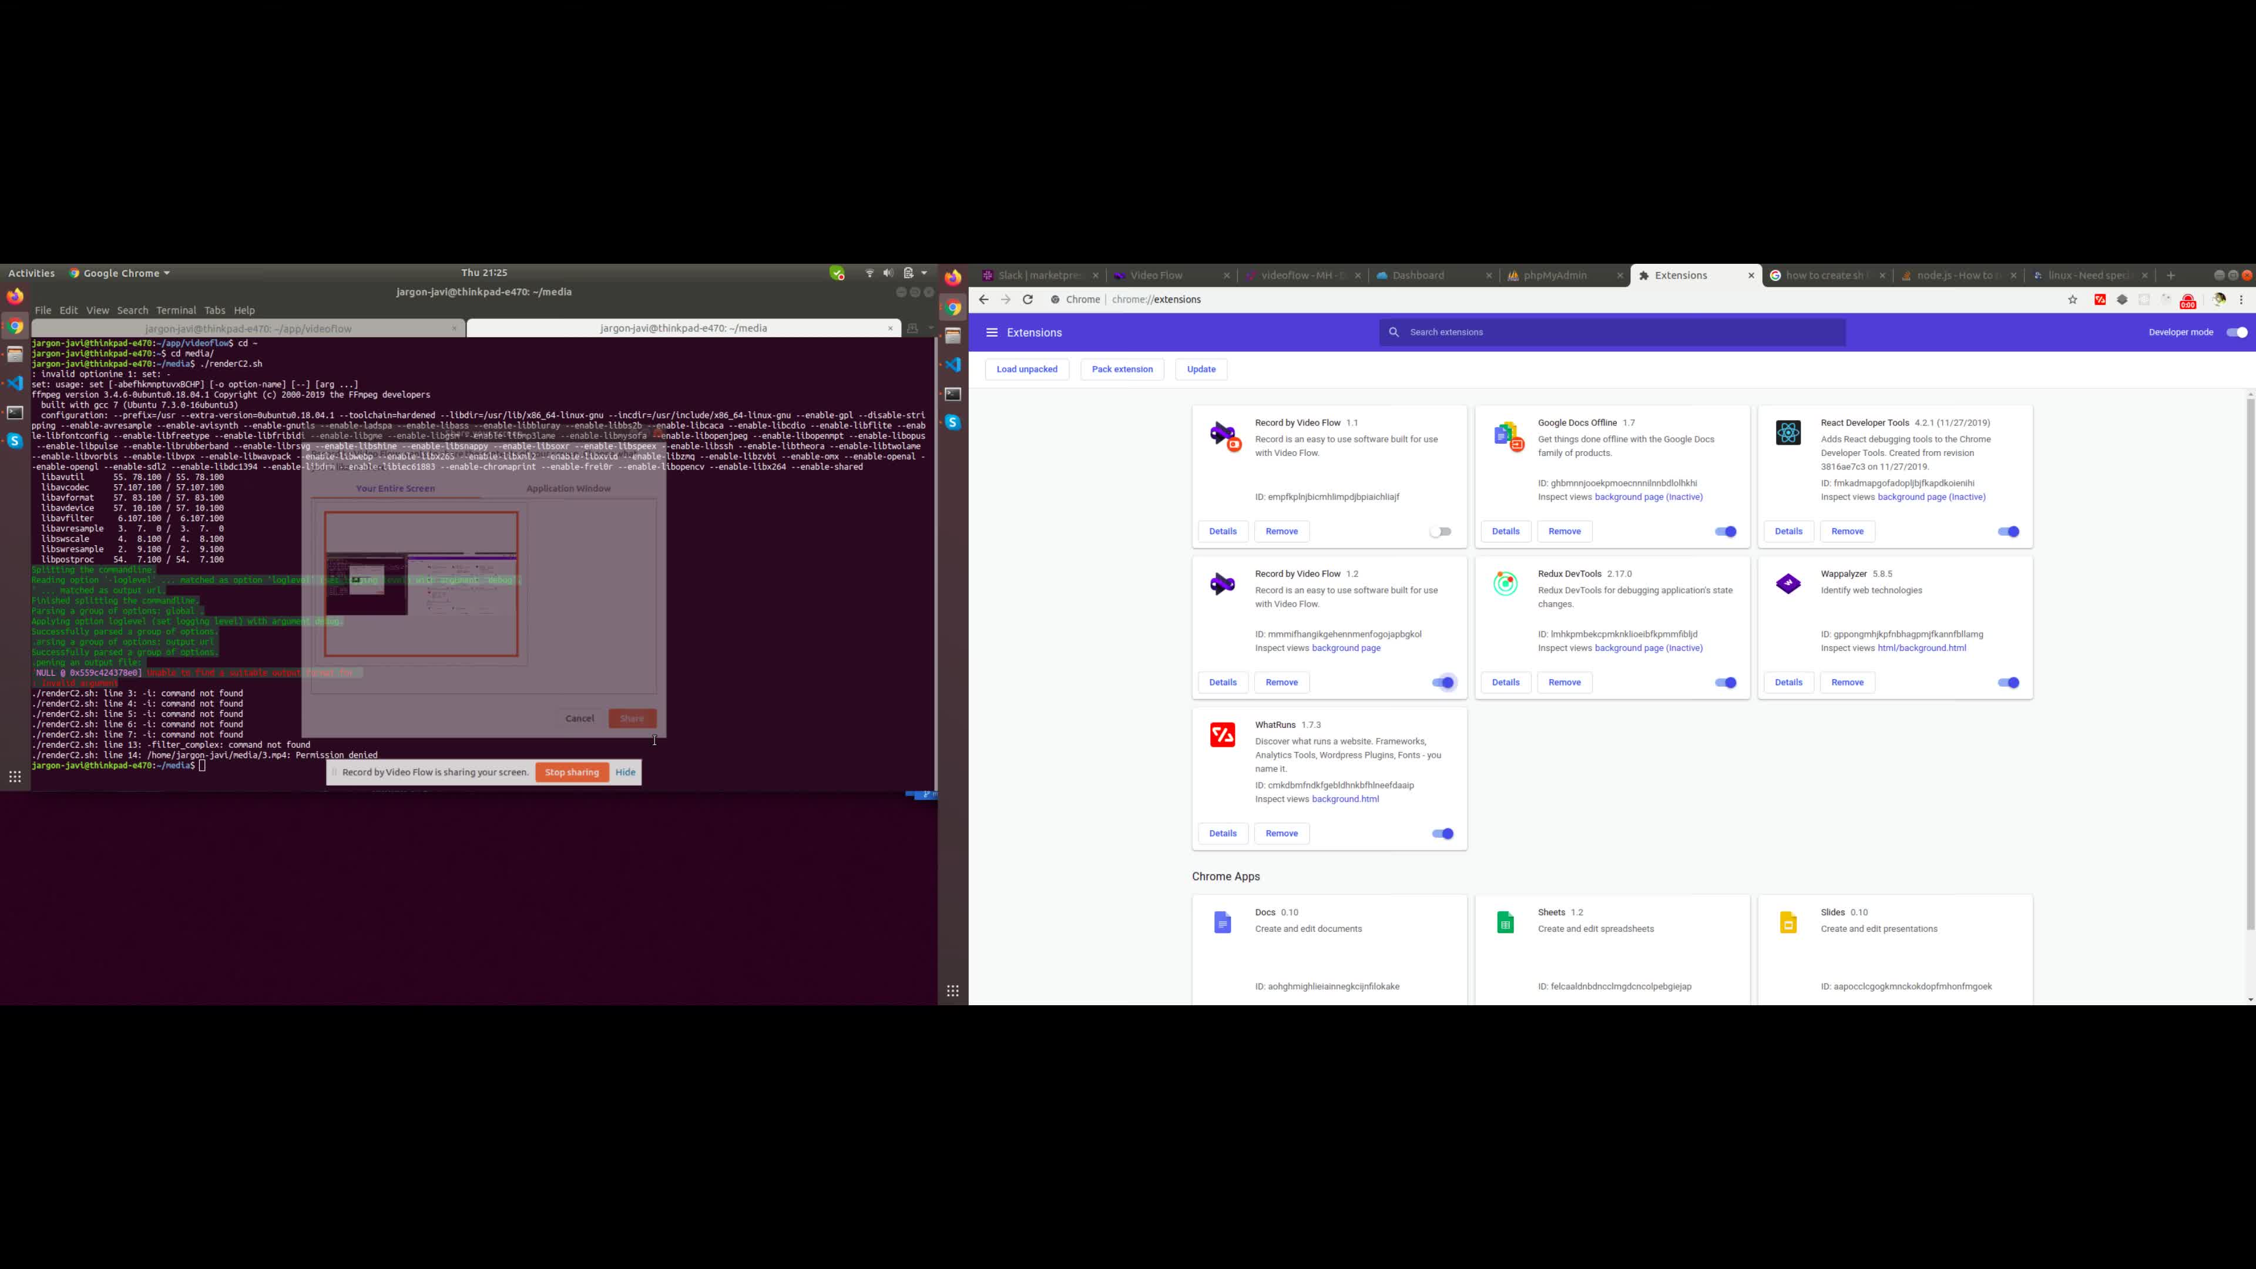The width and height of the screenshot is (2256, 1269).
Task: Open the Extensions hamburger main menu
Action: (991, 333)
